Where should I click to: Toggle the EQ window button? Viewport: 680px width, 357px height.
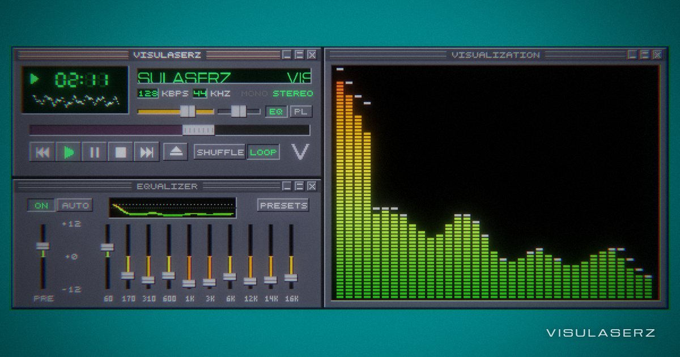[x=276, y=112]
